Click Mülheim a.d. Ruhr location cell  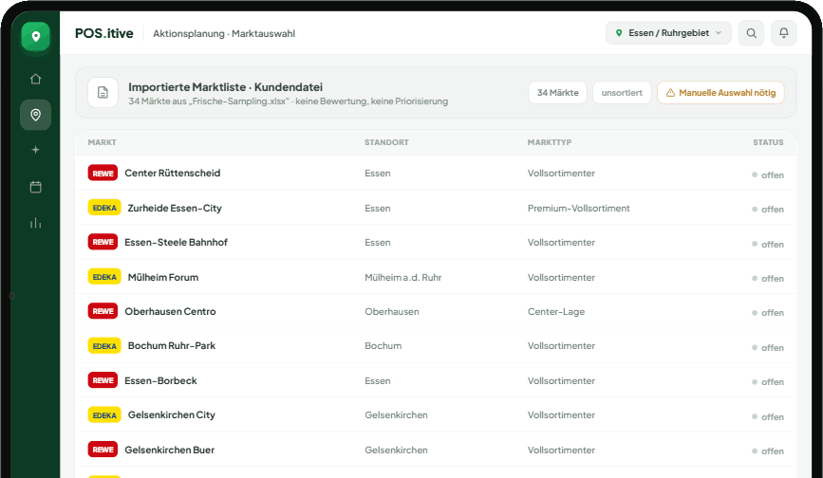pyautogui.click(x=403, y=277)
